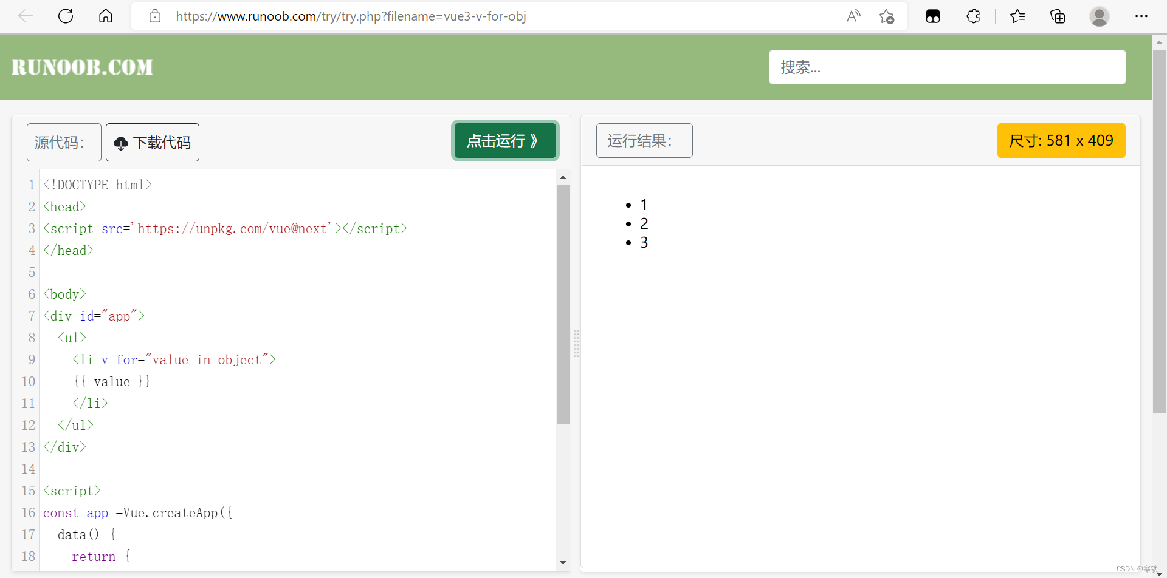Reload the page with the refresh icon
1167x578 pixels.
[x=66, y=16]
